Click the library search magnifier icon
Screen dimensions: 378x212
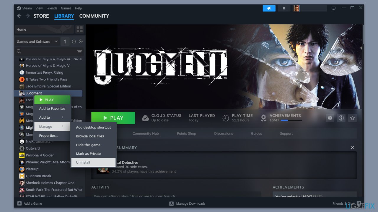click(x=19, y=51)
